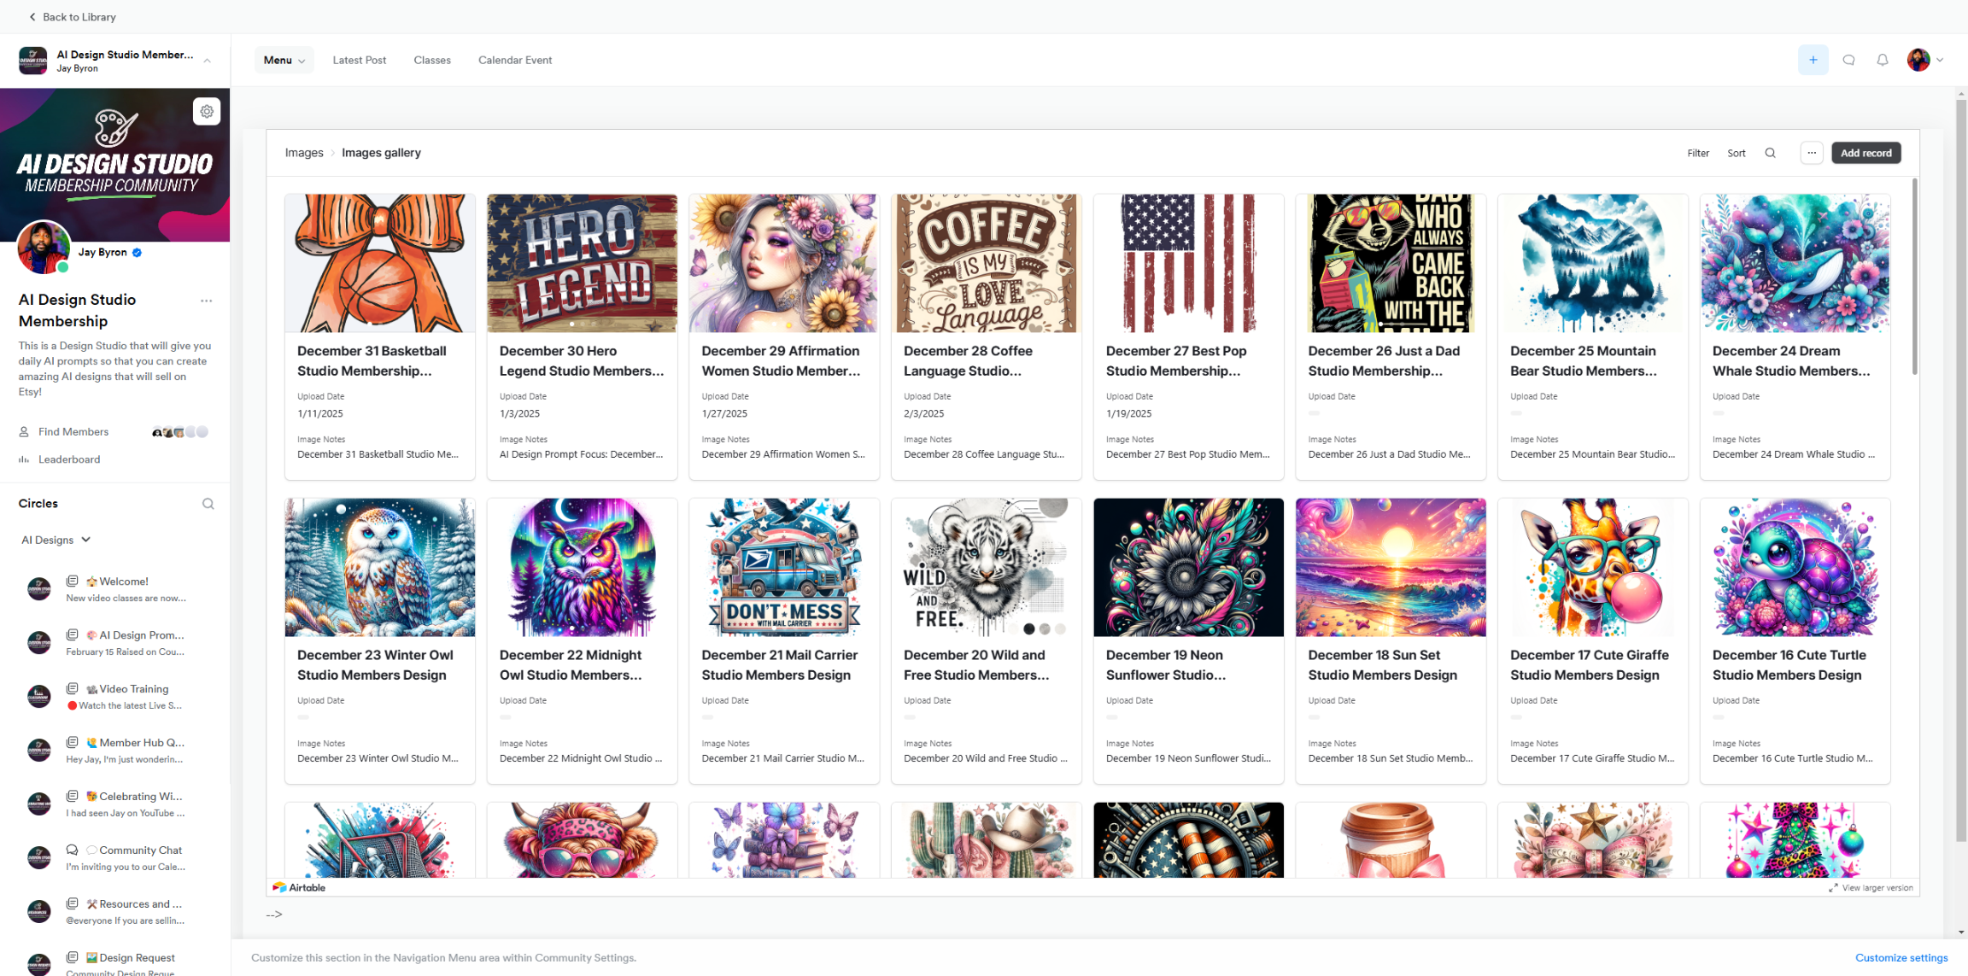Open the gallery three-dot options menu
This screenshot has width=1968, height=976.
(1812, 153)
